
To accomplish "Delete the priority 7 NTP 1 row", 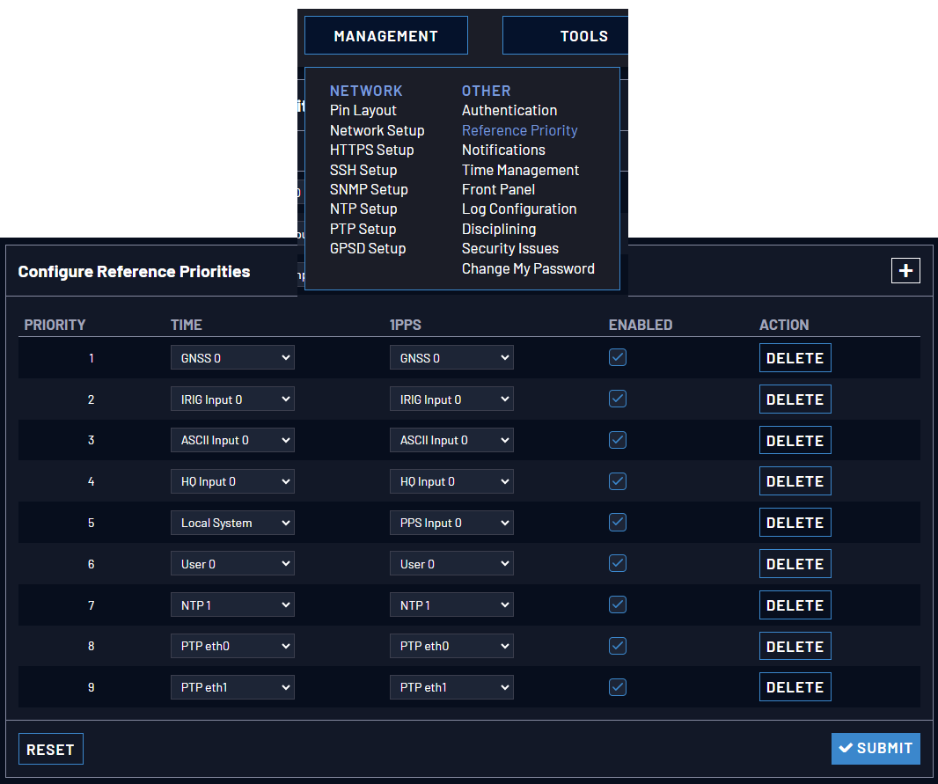I will (x=795, y=604).
